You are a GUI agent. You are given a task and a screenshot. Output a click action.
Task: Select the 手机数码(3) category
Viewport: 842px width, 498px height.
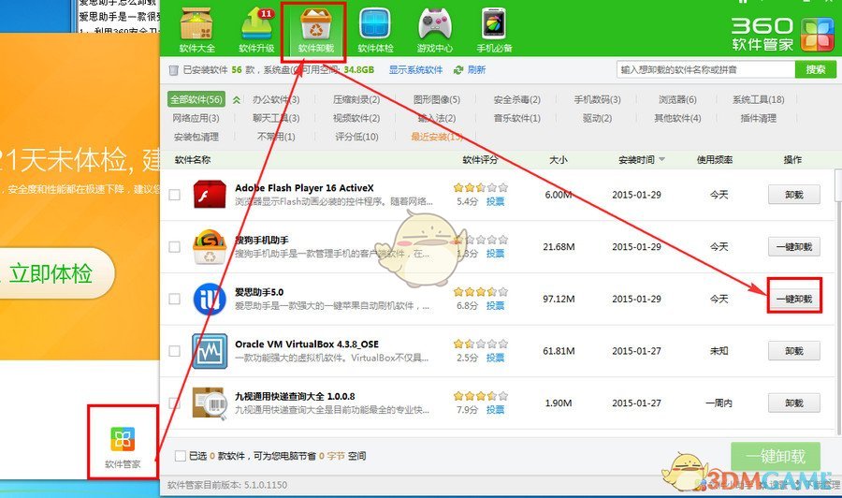click(x=597, y=99)
